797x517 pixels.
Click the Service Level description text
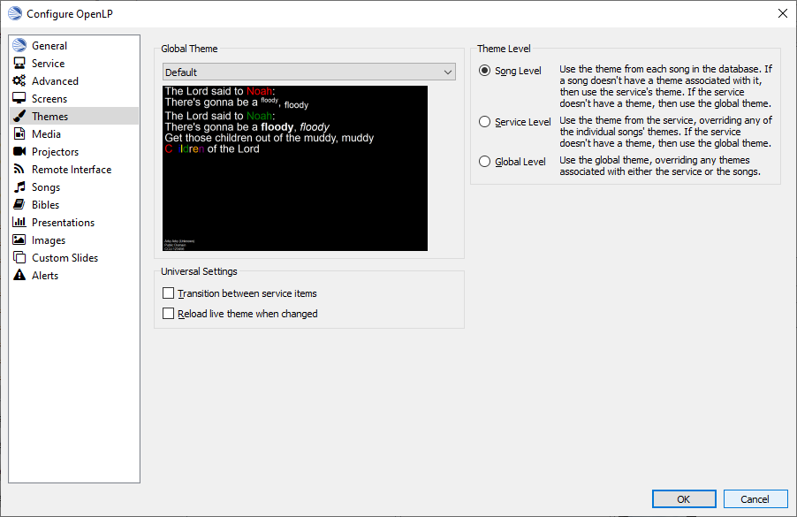coord(666,132)
